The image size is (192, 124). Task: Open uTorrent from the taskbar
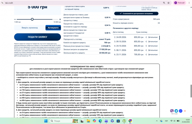(124, 121)
